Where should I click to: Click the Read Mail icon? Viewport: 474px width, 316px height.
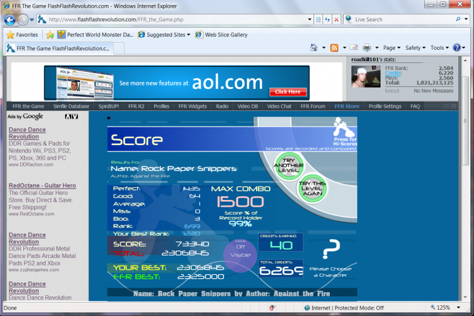pyautogui.click(x=354, y=48)
